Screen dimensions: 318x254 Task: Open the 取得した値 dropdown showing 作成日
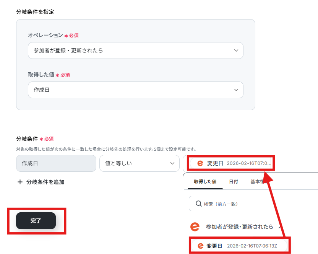(135, 90)
